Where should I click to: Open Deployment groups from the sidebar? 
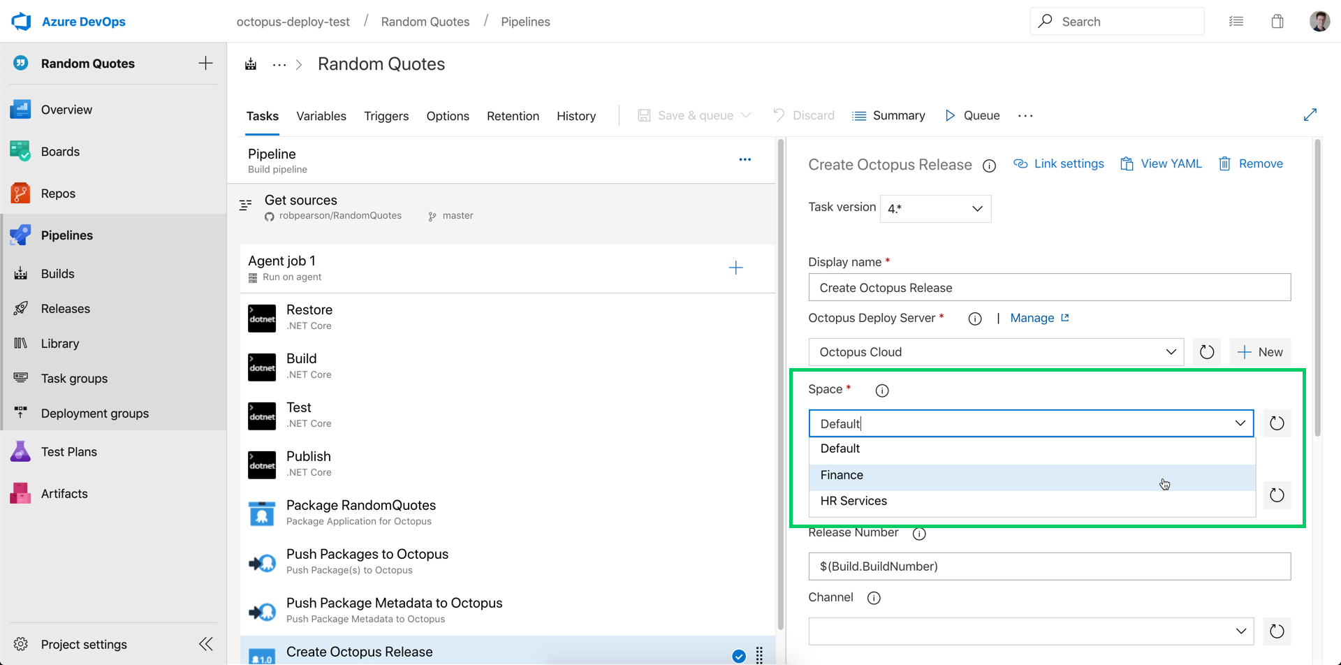click(94, 413)
